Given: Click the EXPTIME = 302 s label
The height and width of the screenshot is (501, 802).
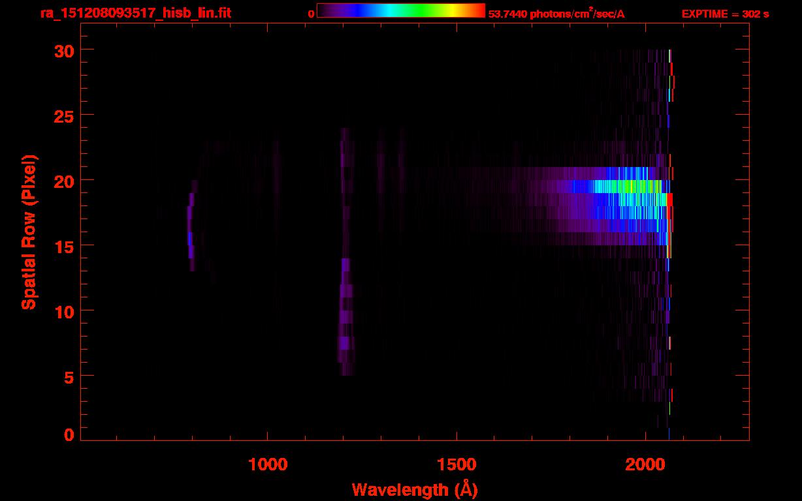Looking at the screenshot, I should pyautogui.click(x=725, y=14).
